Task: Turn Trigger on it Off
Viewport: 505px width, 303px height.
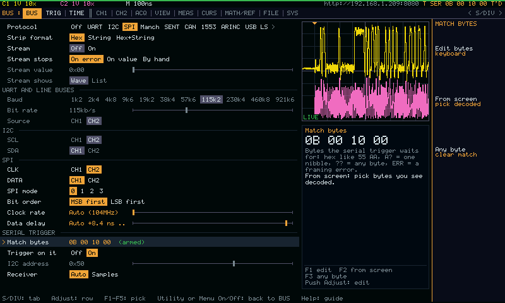Action: click(x=76, y=253)
